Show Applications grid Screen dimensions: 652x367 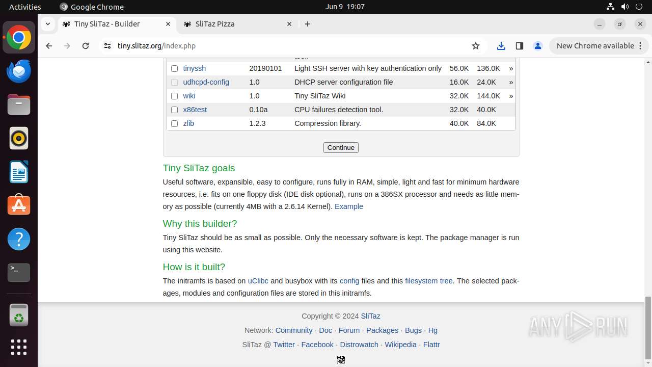[x=19, y=347]
